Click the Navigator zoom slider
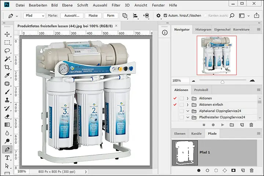 click(x=222, y=81)
